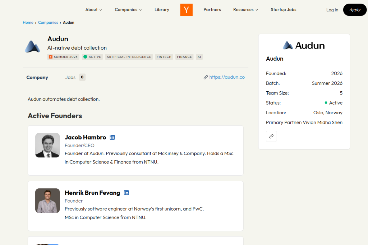Click the green dot in Active tag
Screen dimensions: 368x245
pyautogui.click(x=85, y=57)
